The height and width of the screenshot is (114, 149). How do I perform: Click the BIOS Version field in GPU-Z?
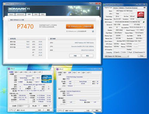pos(128,22)
